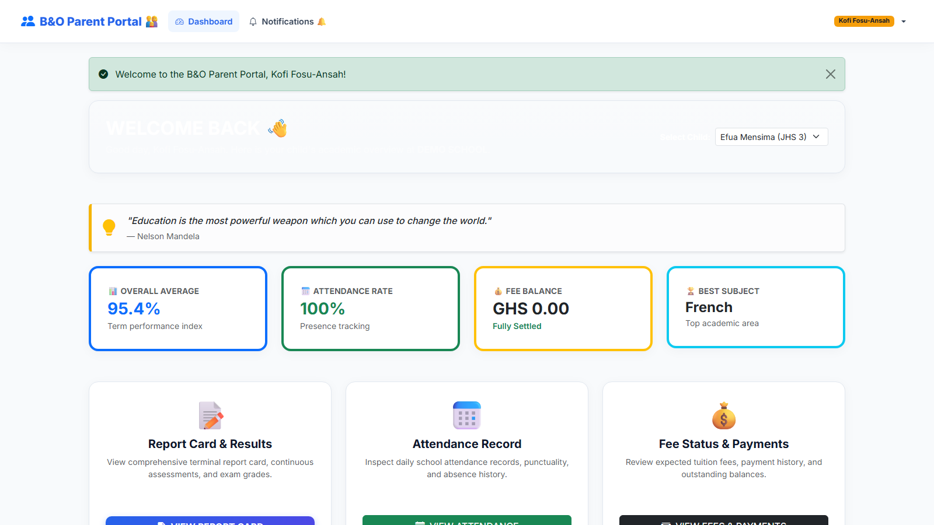Click the Nelson Mandela attribution text
Image resolution: width=934 pixels, height=525 pixels.
tap(163, 236)
